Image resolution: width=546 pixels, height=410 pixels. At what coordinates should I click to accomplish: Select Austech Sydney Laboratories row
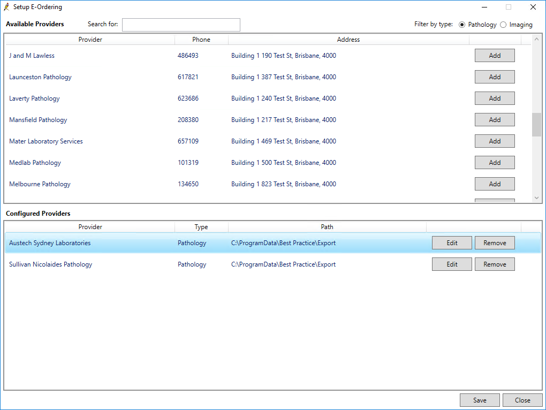(273, 243)
